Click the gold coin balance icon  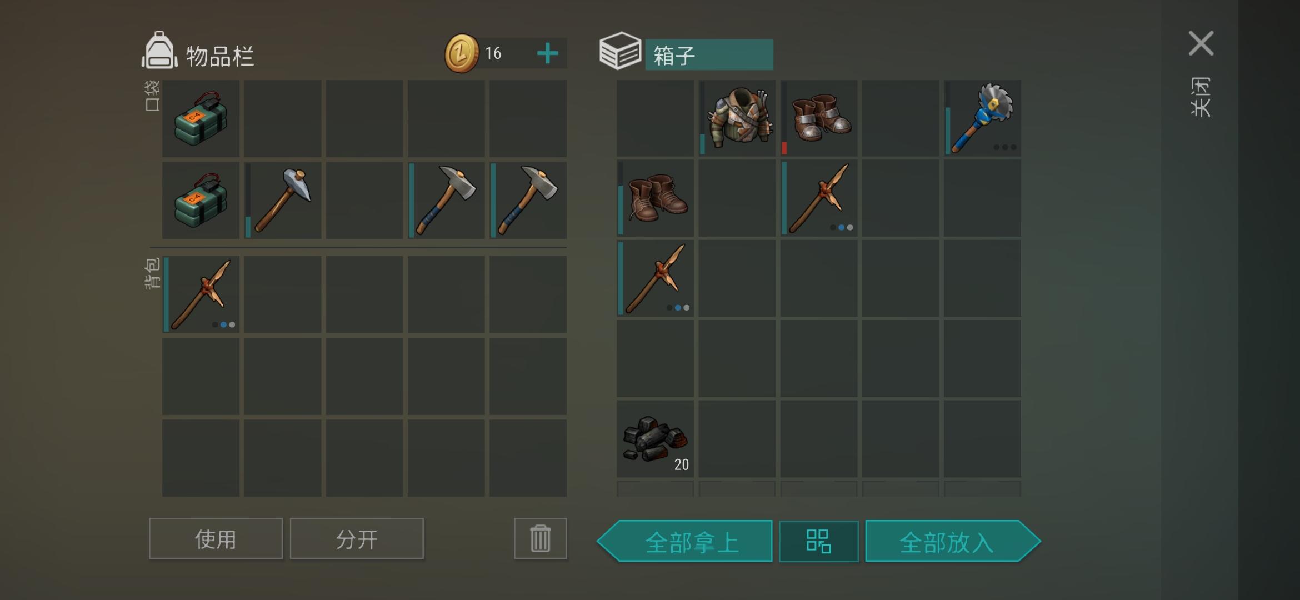461,53
